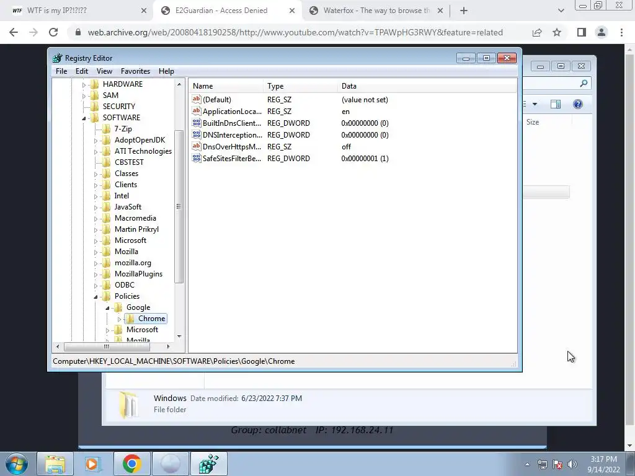This screenshot has width=635, height=476.
Task: Reload the page in Chrome
Action: coord(53,32)
